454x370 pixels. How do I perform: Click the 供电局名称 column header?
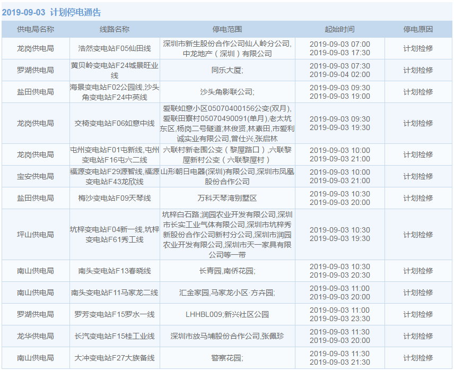36,29
